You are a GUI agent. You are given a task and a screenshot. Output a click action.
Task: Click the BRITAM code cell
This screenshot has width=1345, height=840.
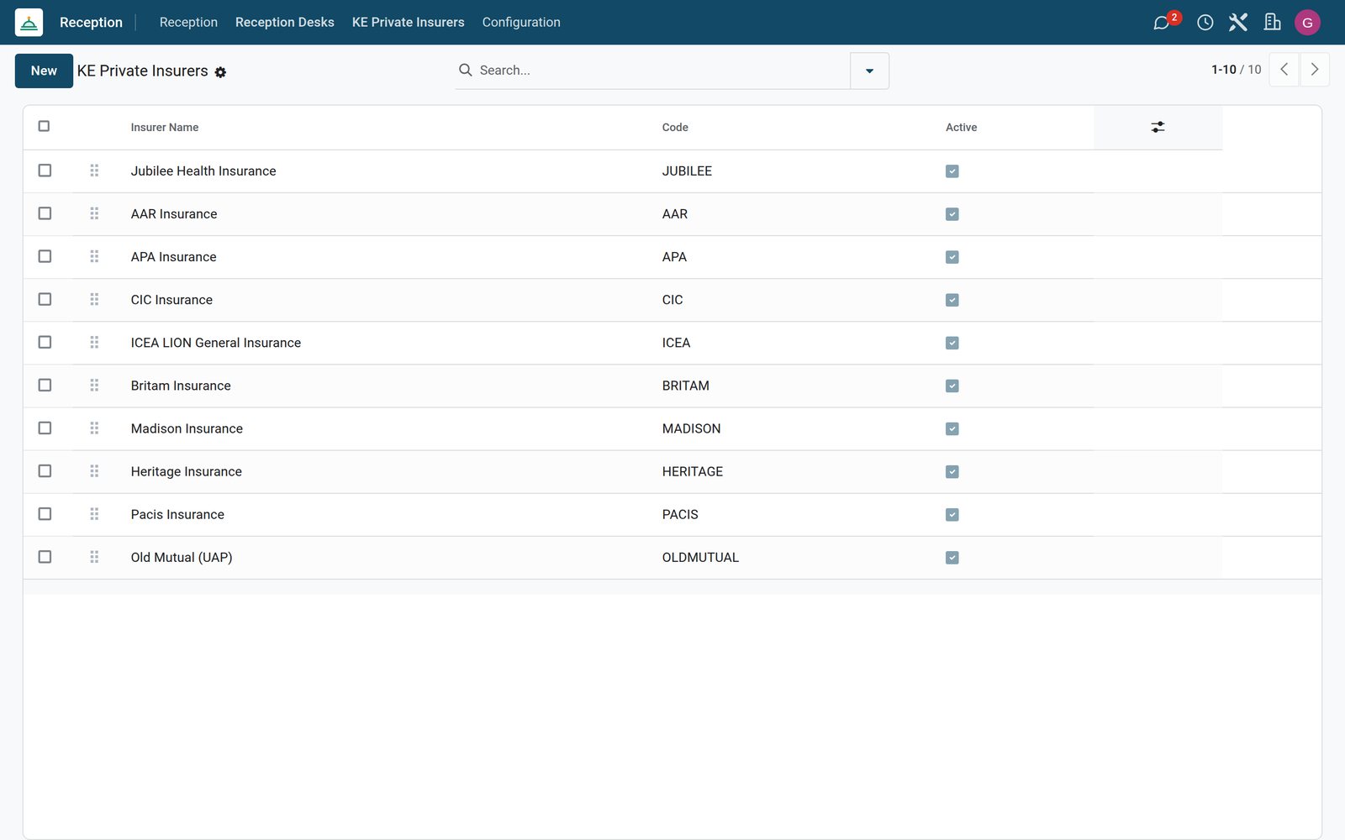point(685,386)
